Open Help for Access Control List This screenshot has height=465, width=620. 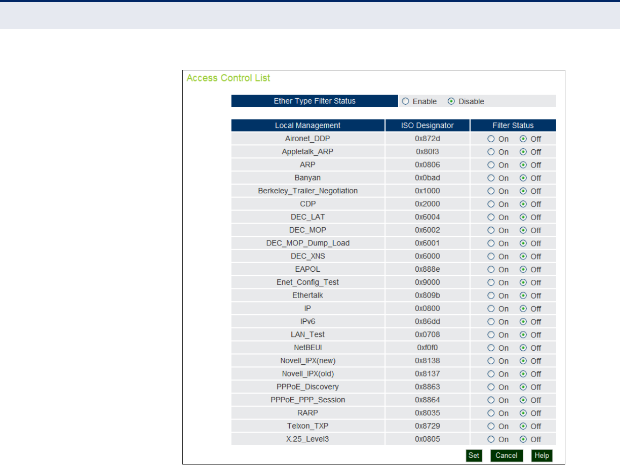[542, 455]
